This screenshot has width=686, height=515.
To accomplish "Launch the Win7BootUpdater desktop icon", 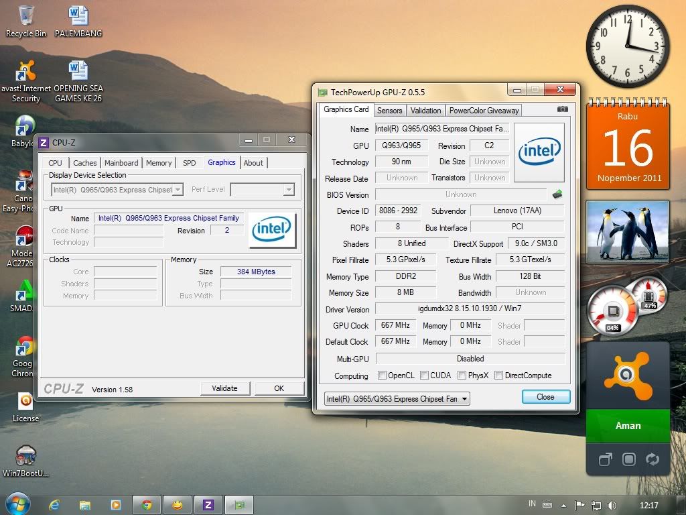I will (x=26, y=461).
